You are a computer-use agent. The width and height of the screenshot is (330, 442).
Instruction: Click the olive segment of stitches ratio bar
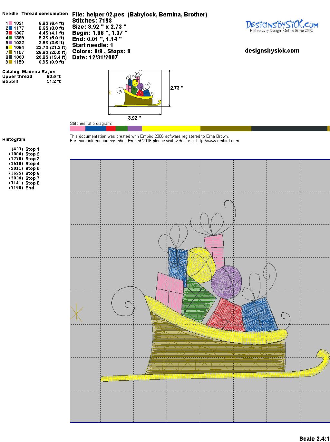[226, 129]
